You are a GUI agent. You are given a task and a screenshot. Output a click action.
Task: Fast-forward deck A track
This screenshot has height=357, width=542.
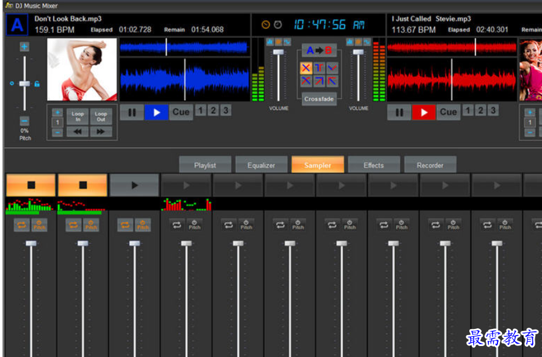tap(101, 132)
